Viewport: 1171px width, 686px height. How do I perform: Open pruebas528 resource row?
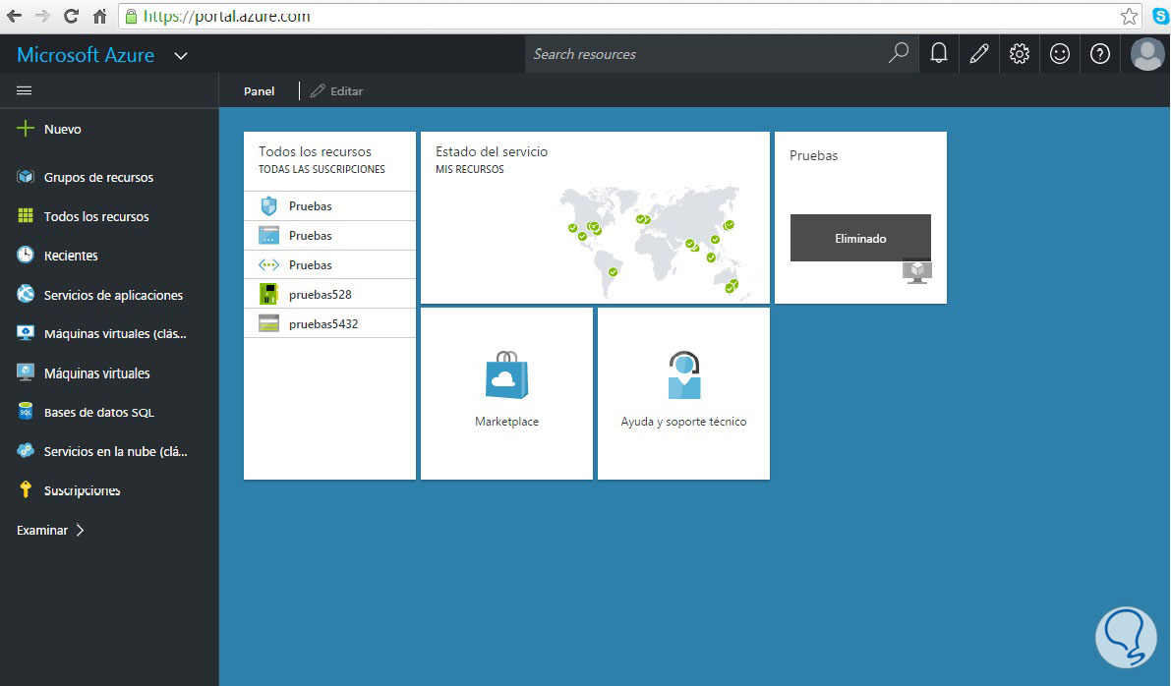pyautogui.click(x=329, y=294)
